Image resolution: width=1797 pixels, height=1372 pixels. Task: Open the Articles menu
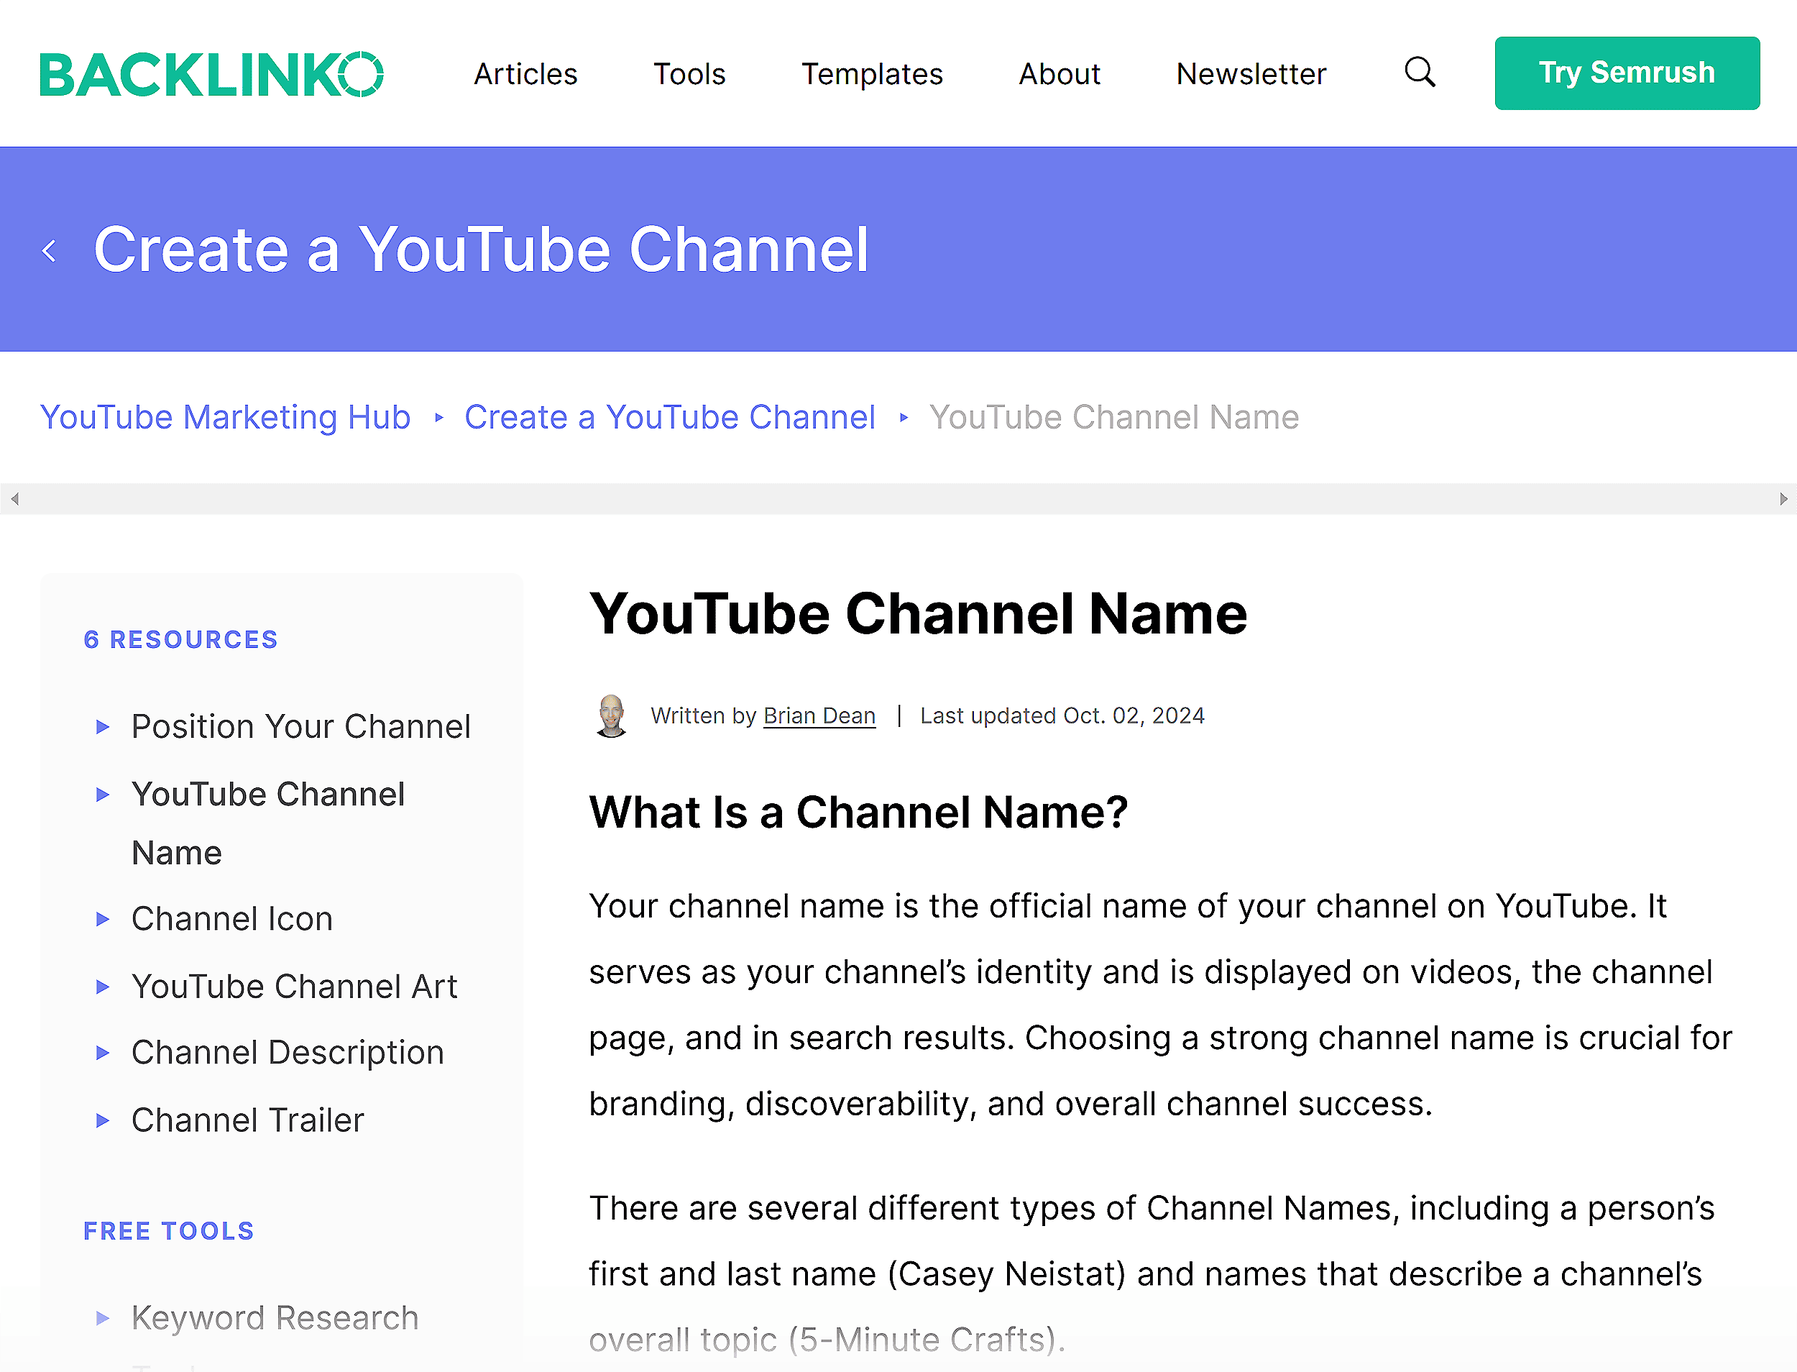tap(525, 73)
